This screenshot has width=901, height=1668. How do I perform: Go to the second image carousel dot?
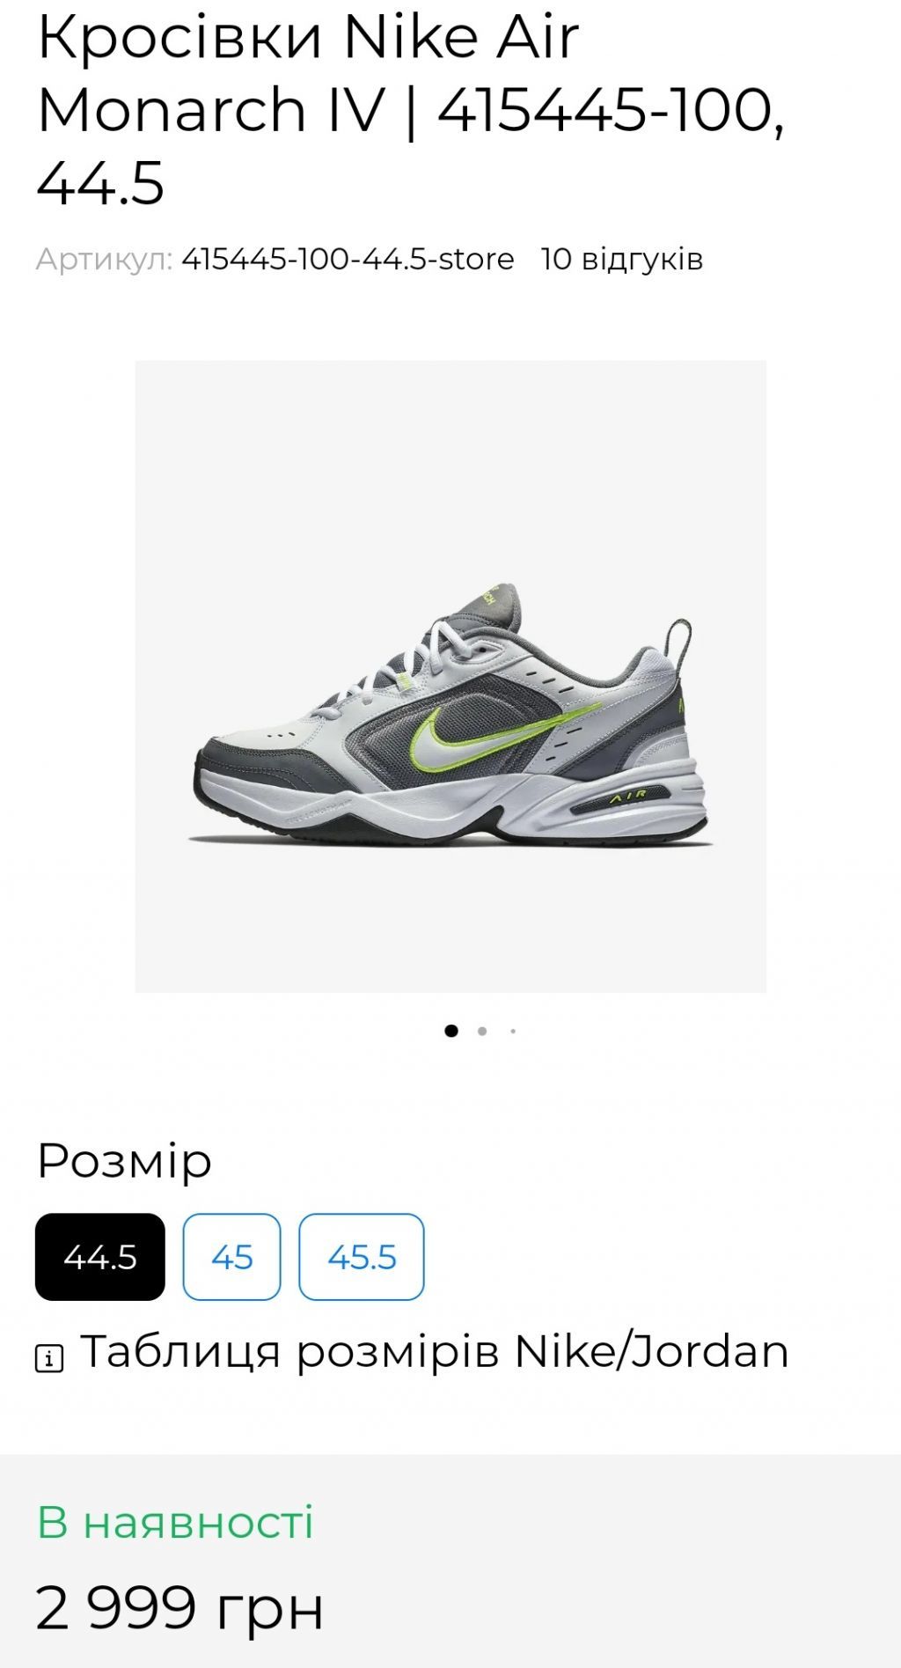(482, 1031)
